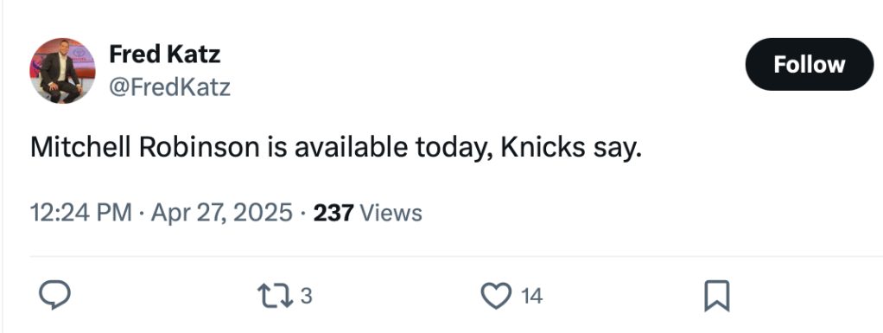Click the word available in the tweet
The height and width of the screenshot is (333, 883).
point(352,148)
